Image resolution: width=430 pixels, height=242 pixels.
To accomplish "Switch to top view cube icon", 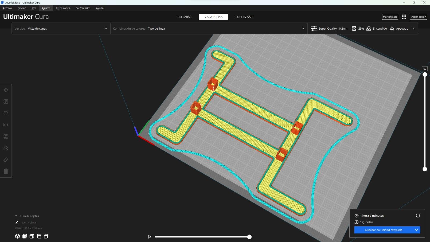I will (x=32, y=236).
